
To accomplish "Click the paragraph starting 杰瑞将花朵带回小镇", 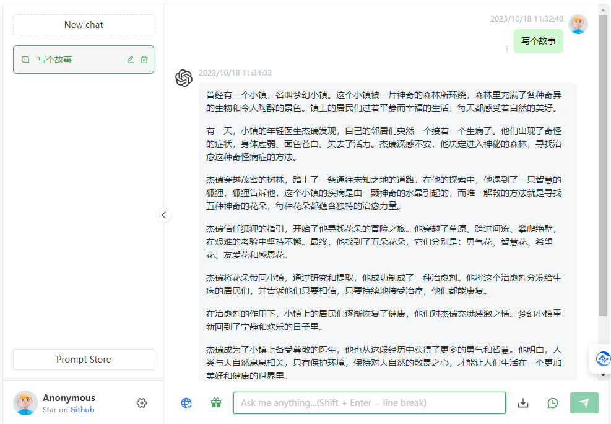I will [x=384, y=285].
